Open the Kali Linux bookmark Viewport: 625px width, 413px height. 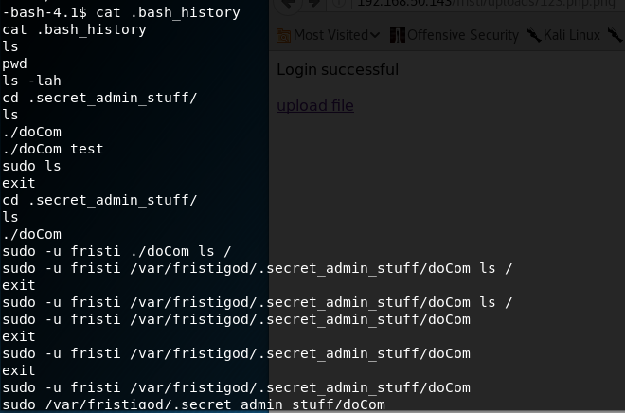[572, 35]
